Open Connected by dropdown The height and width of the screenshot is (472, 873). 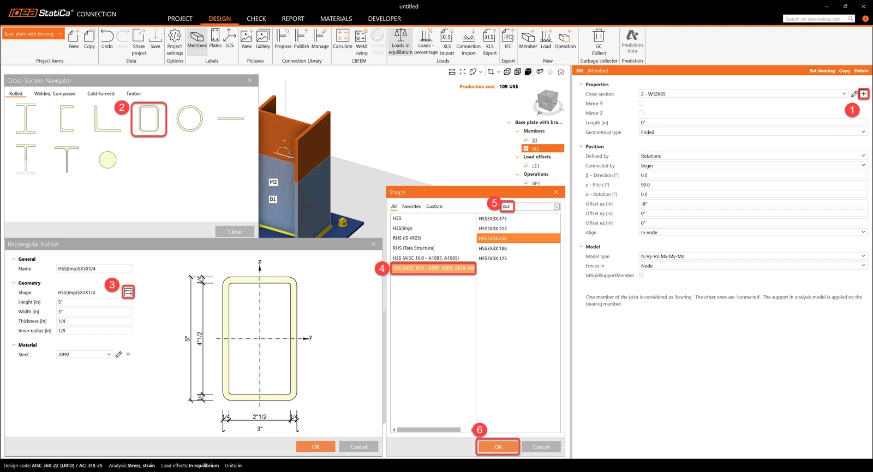[x=753, y=165]
